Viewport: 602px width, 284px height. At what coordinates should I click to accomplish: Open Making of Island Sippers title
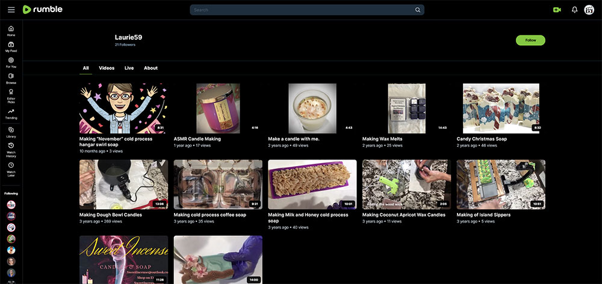(483, 215)
